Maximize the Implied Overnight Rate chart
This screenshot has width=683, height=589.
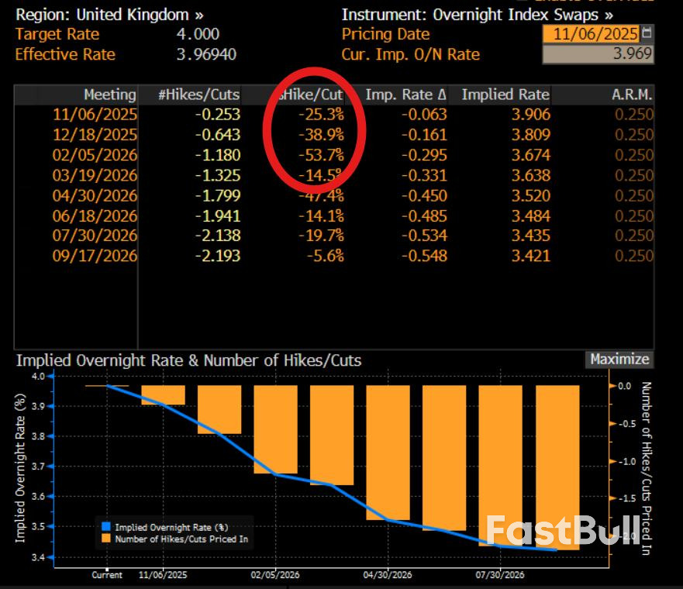click(x=618, y=360)
